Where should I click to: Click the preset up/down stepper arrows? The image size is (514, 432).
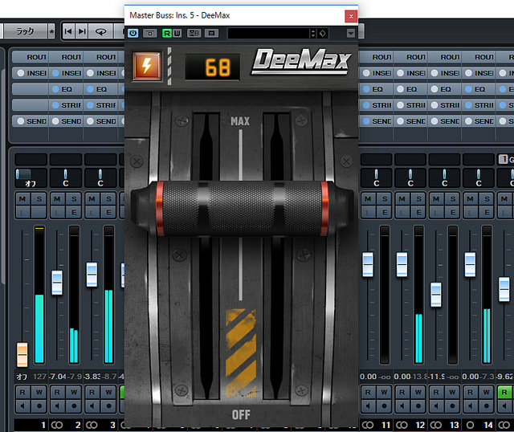click(x=312, y=33)
